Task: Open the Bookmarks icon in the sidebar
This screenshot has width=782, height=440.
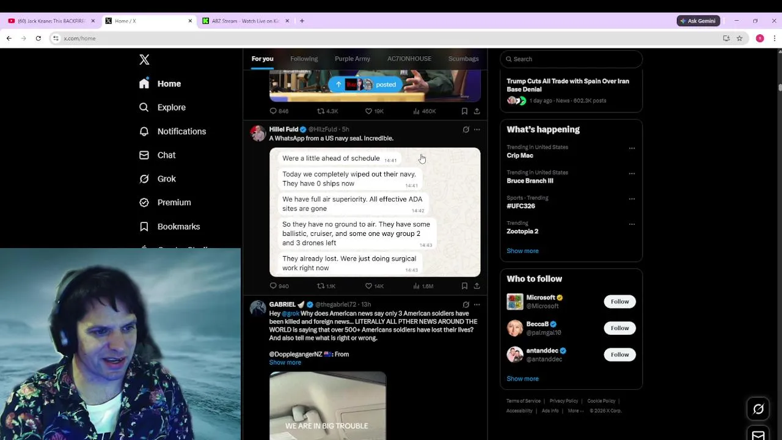Action: [x=144, y=227]
